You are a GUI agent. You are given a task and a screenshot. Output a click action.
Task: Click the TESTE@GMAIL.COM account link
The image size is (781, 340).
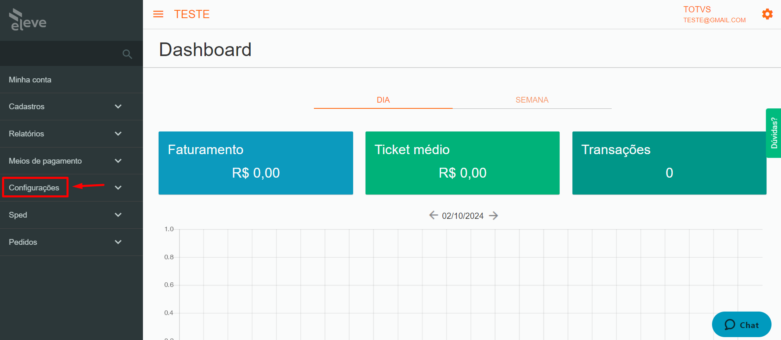[715, 20]
